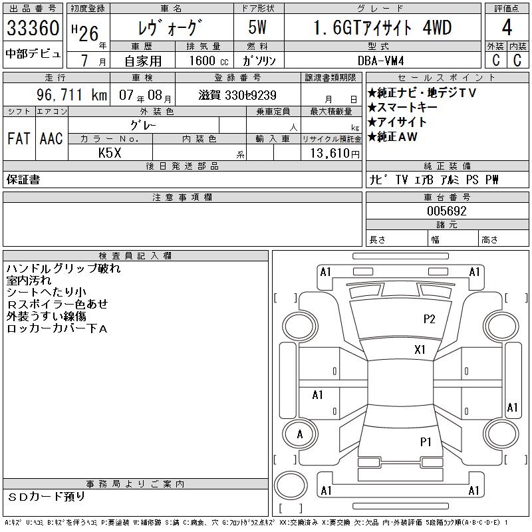The width and height of the screenshot is (532, 532).
Task: Select the registration year H26
Action: (x=86, y=33)
